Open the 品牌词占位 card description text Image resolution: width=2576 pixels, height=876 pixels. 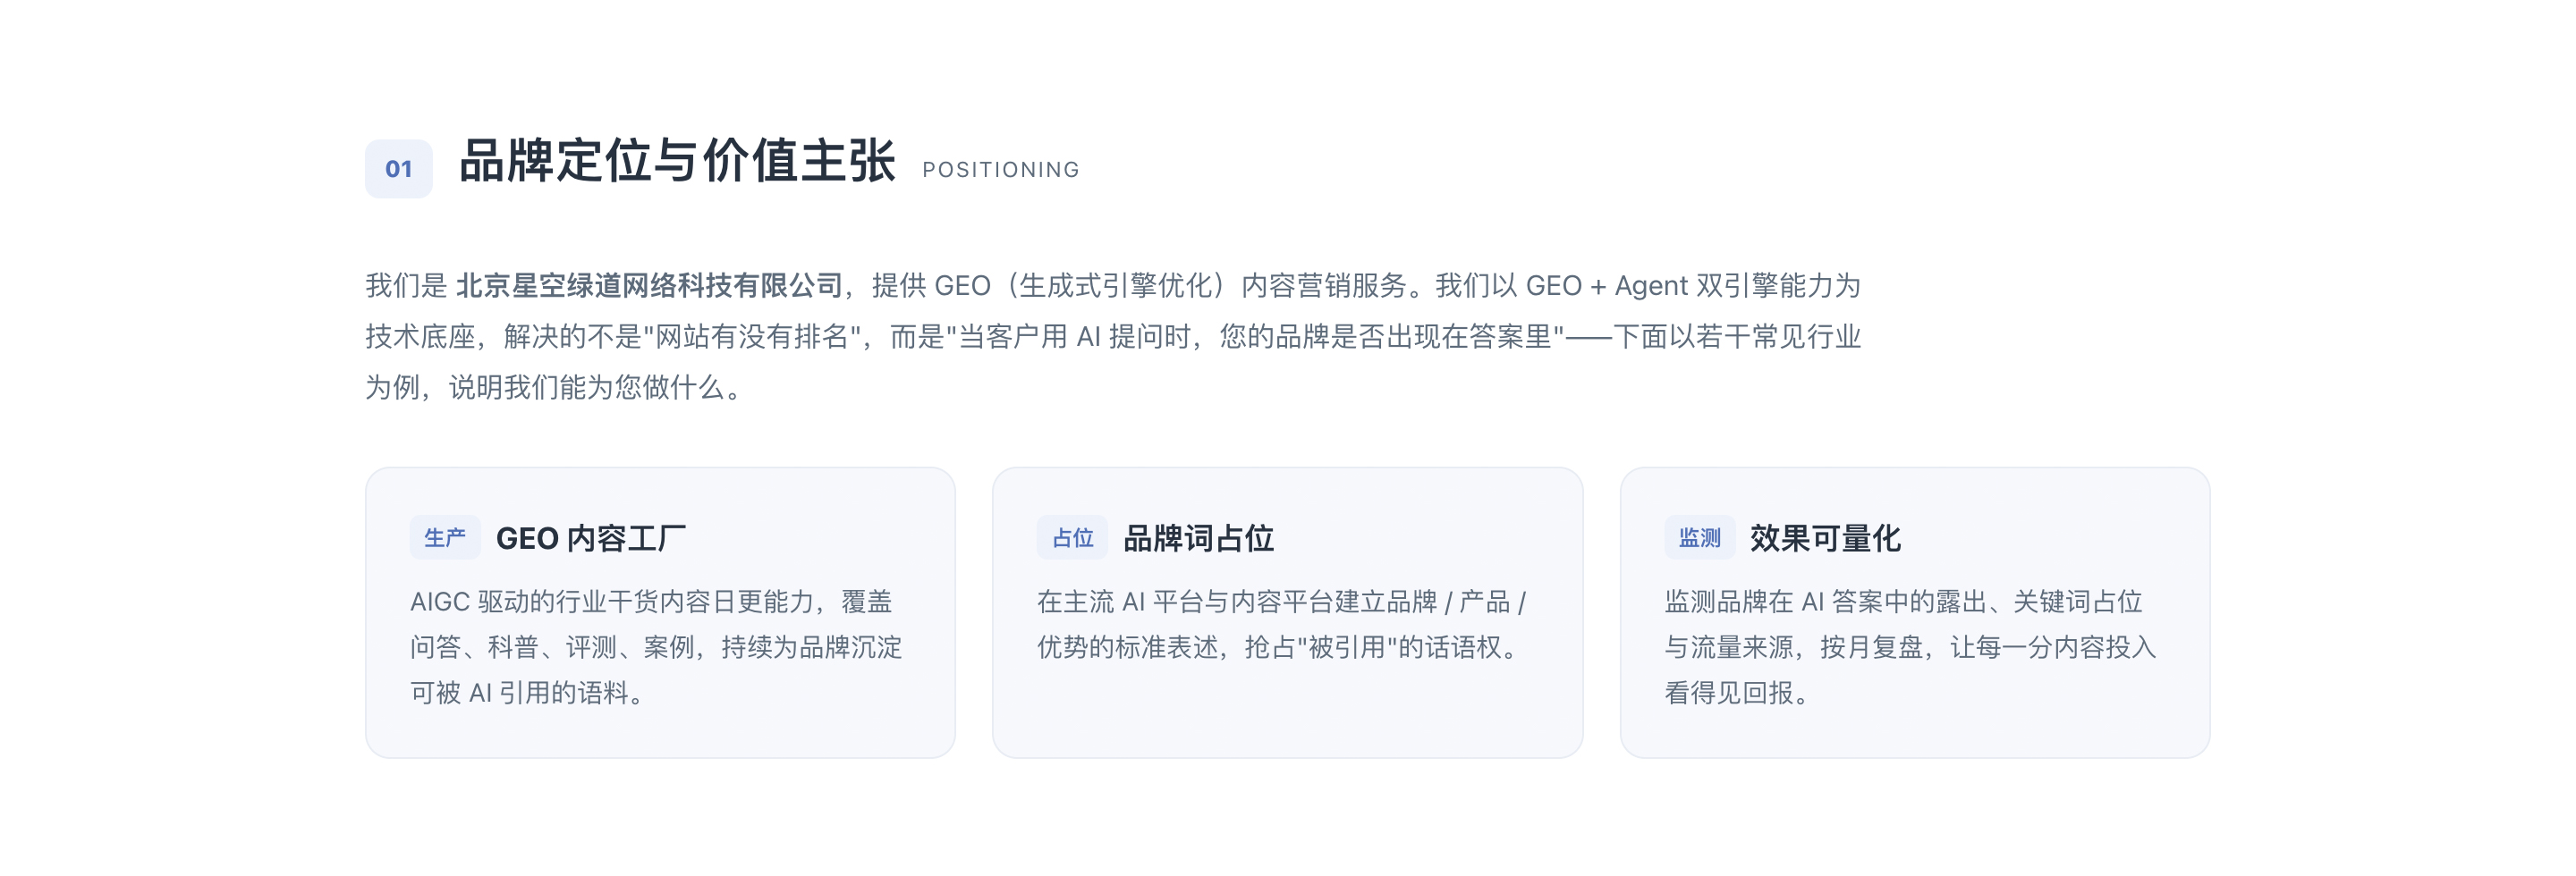(x=1281, y=624)
